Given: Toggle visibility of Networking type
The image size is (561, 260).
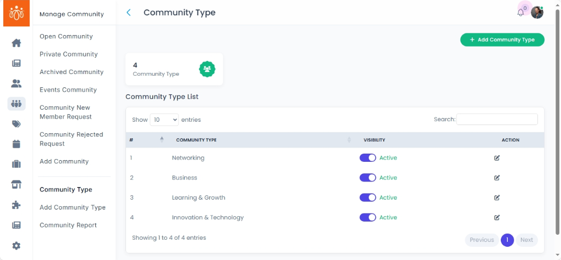Looking at the screenshot, I should (x=368, y=158).
